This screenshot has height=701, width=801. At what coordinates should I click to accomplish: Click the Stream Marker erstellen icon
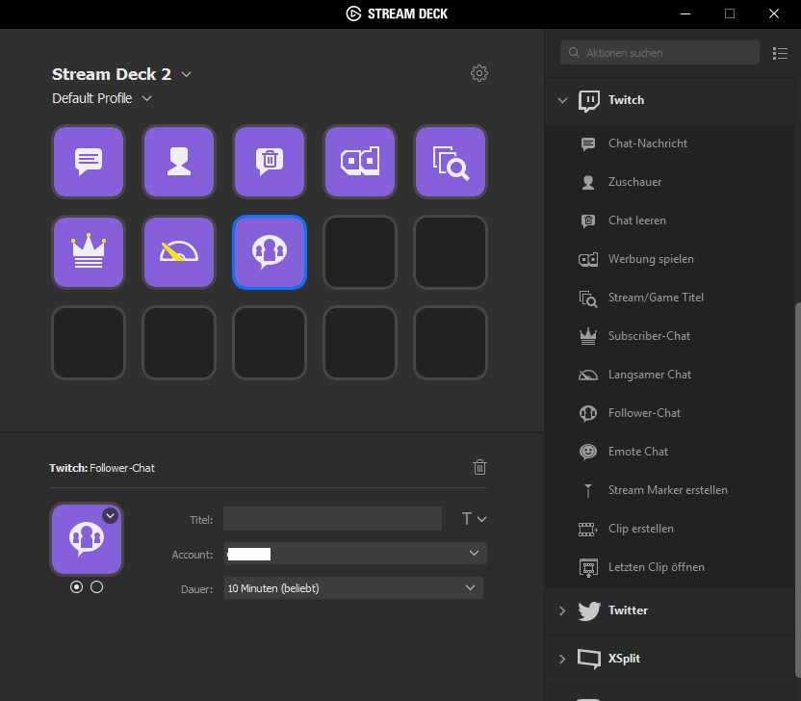[588, 490]
